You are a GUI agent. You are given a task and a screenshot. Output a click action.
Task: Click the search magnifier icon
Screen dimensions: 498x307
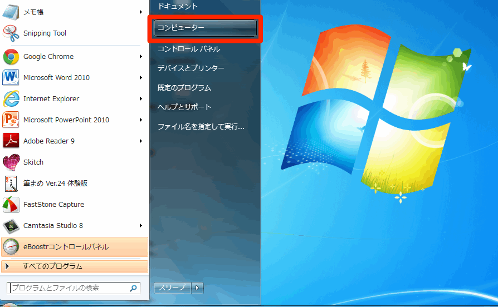(133, 288)
